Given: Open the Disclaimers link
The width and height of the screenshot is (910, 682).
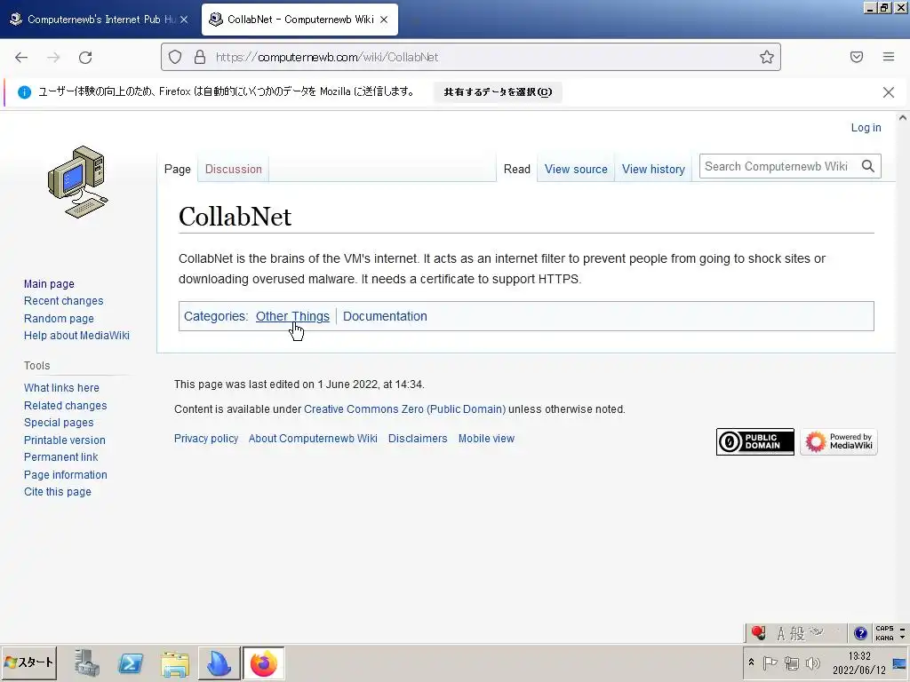Looking at the screenshot, I should [x=418, y=439].
